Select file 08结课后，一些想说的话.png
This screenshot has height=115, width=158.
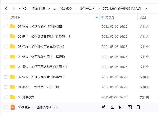[x=38, y=107]
